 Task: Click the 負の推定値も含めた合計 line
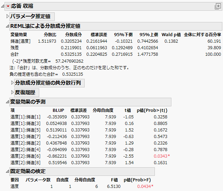tap(46, 74)
